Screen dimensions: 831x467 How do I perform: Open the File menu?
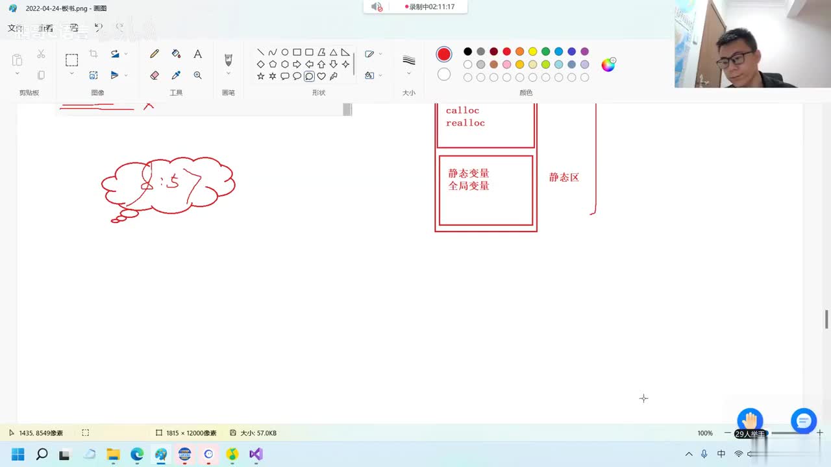(15, 28)
